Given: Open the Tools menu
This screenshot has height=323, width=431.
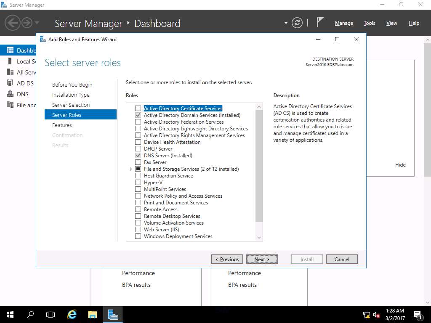Looking at the screenshot, I should tap(369, 23).
